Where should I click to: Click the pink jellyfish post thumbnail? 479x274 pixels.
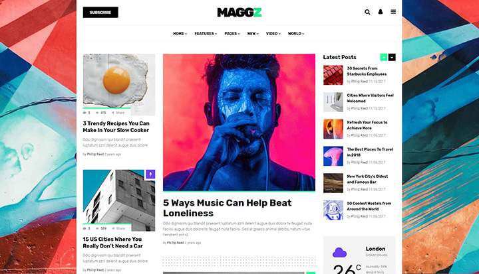333,156
